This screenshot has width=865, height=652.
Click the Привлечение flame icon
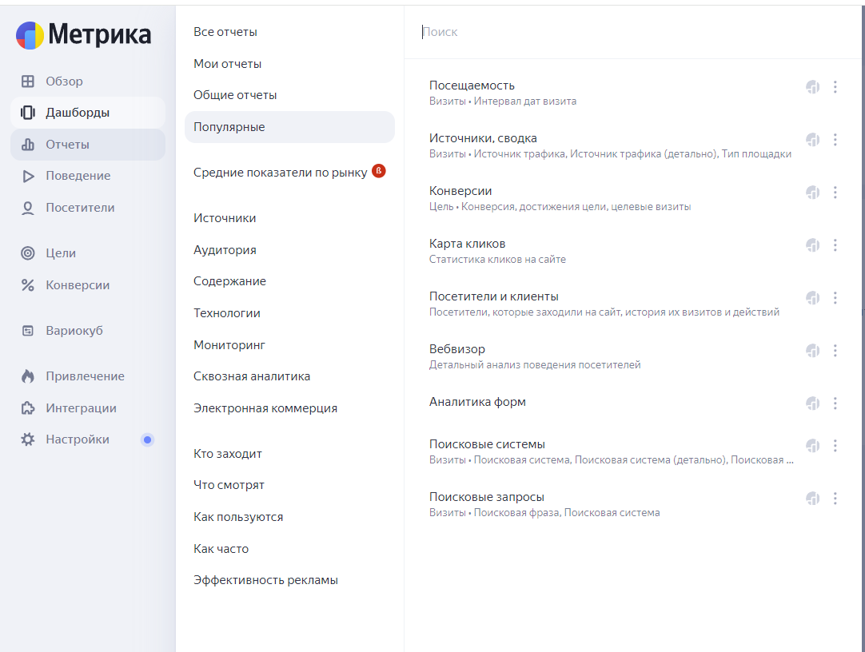28,376
